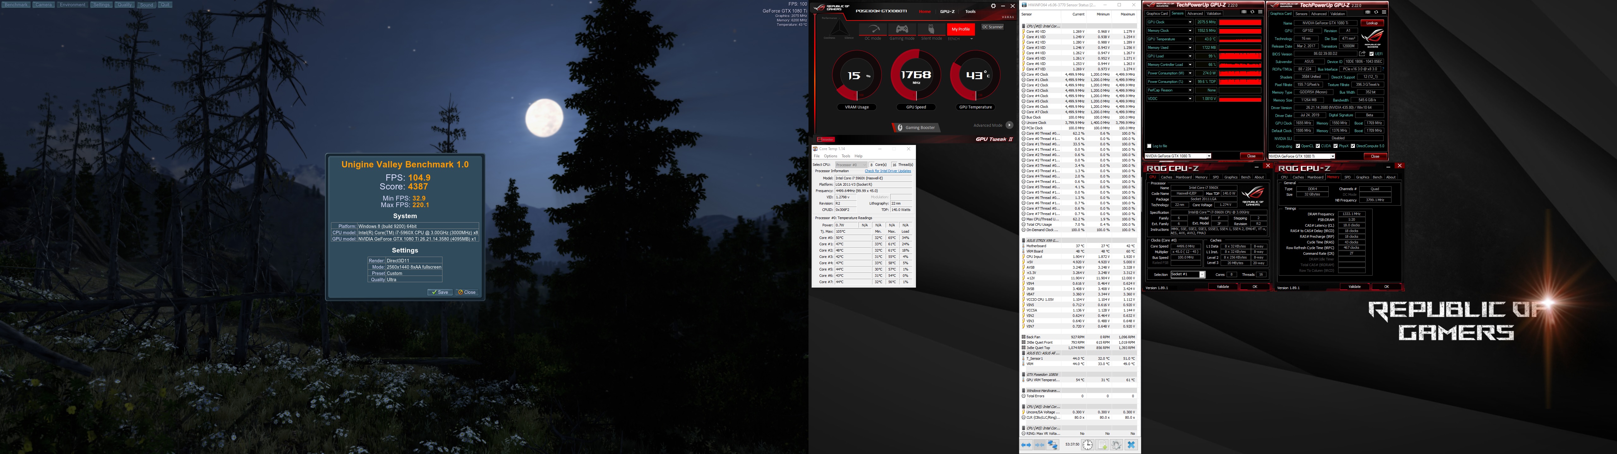Toggle UEFI checkbox in GPU-Z

pyautogui.click(x=1372, y=54)
